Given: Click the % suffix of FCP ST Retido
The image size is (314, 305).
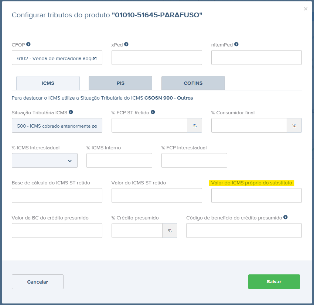Looking at the screenshot, I should [x=195, y=125].
